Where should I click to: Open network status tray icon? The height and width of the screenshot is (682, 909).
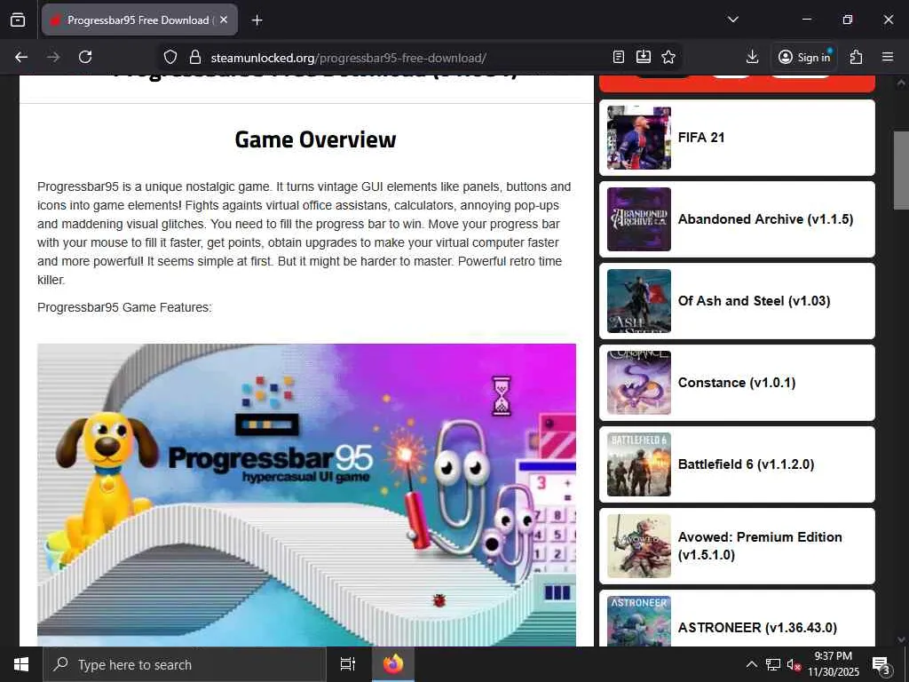pyautogui.click(x=772, y=664)
